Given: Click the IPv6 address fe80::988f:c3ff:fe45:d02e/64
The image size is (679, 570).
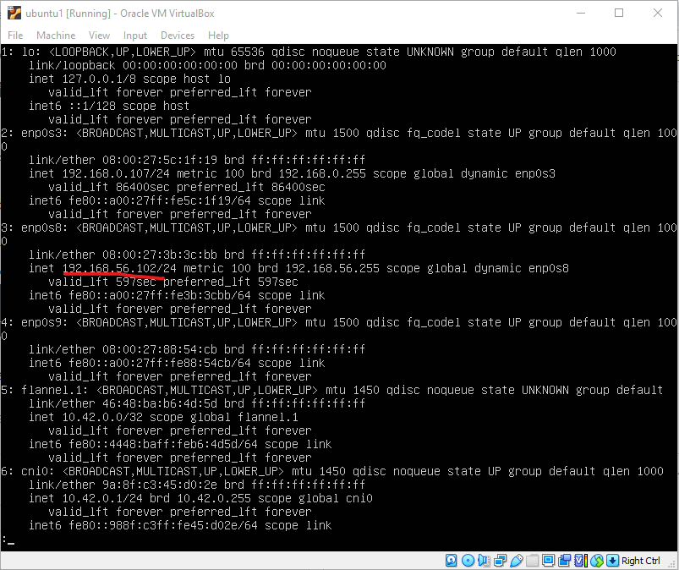Looking at the screenshot, I should point(163,525).
